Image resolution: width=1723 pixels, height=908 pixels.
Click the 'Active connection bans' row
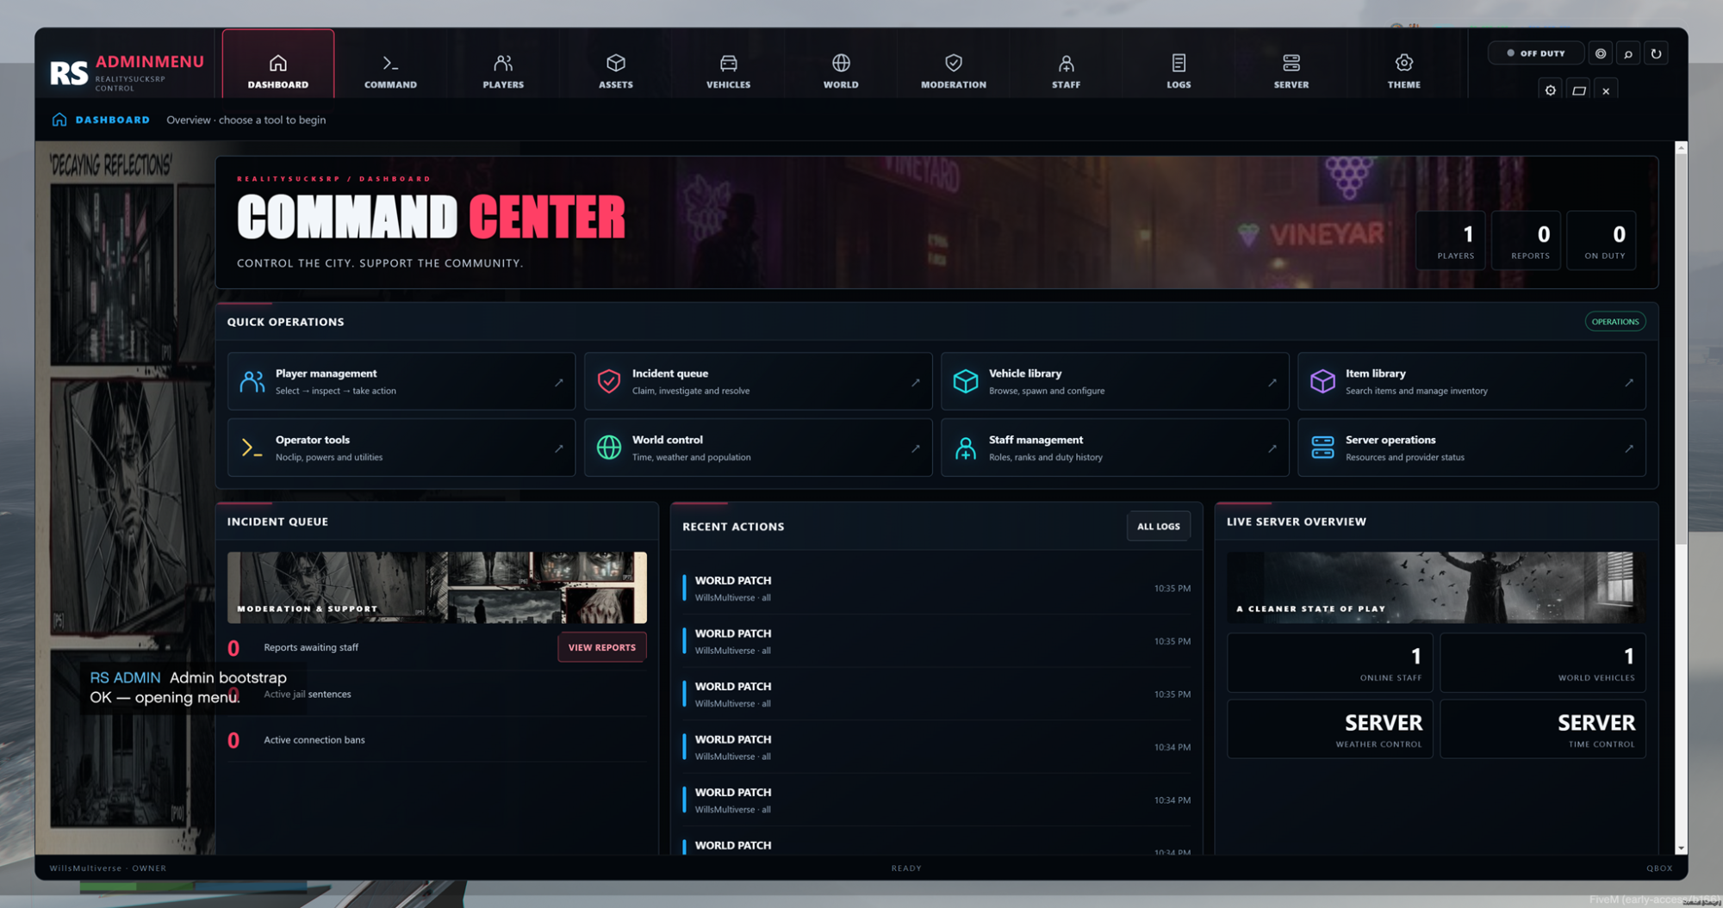click(437, 740)
